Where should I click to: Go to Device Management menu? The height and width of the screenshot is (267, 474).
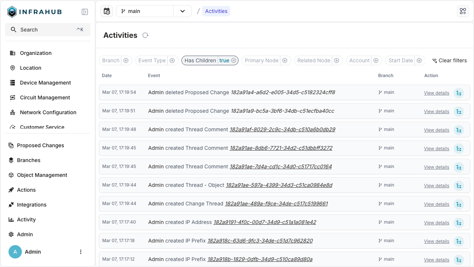[45, 83]
